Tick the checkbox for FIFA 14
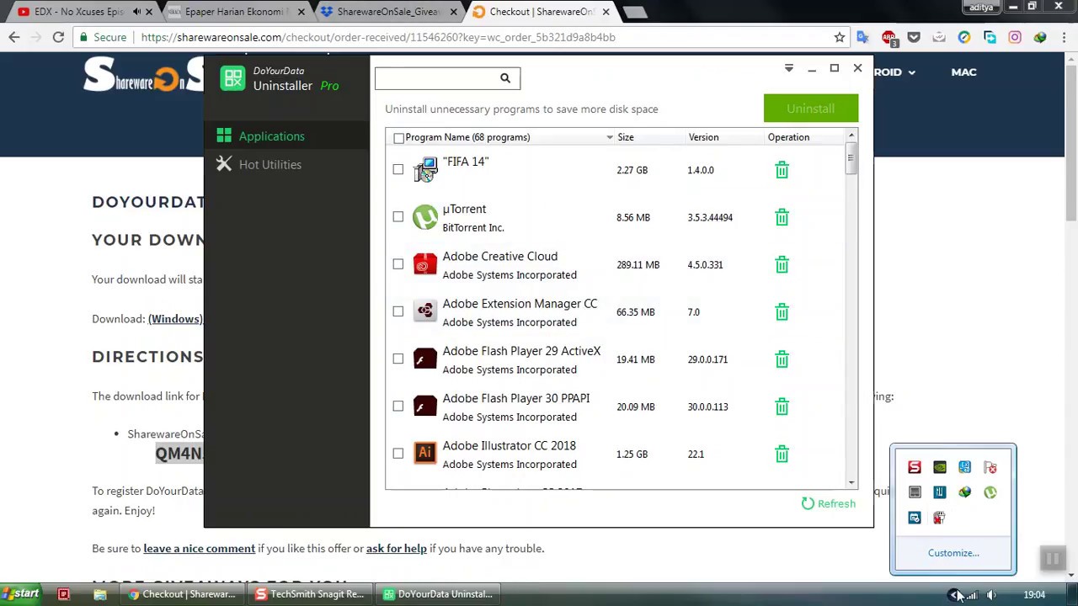 [398, 169]
